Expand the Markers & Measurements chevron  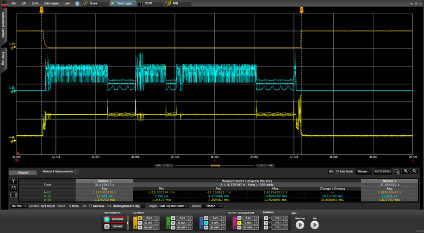coord(76,171)
